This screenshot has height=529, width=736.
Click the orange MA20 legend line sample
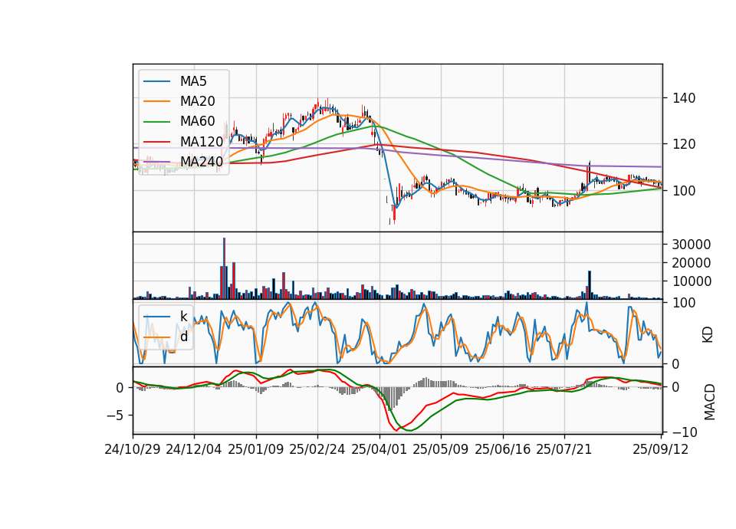(156, 101)
